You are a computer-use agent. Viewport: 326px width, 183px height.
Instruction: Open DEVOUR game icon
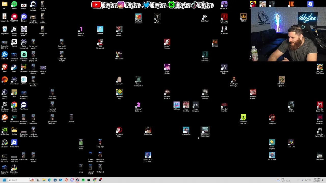215,43
